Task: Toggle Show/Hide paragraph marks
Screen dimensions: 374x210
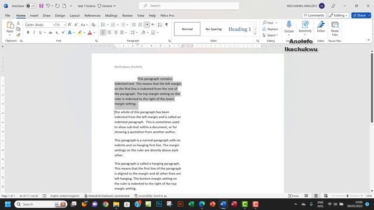Action: coord(167,24)
